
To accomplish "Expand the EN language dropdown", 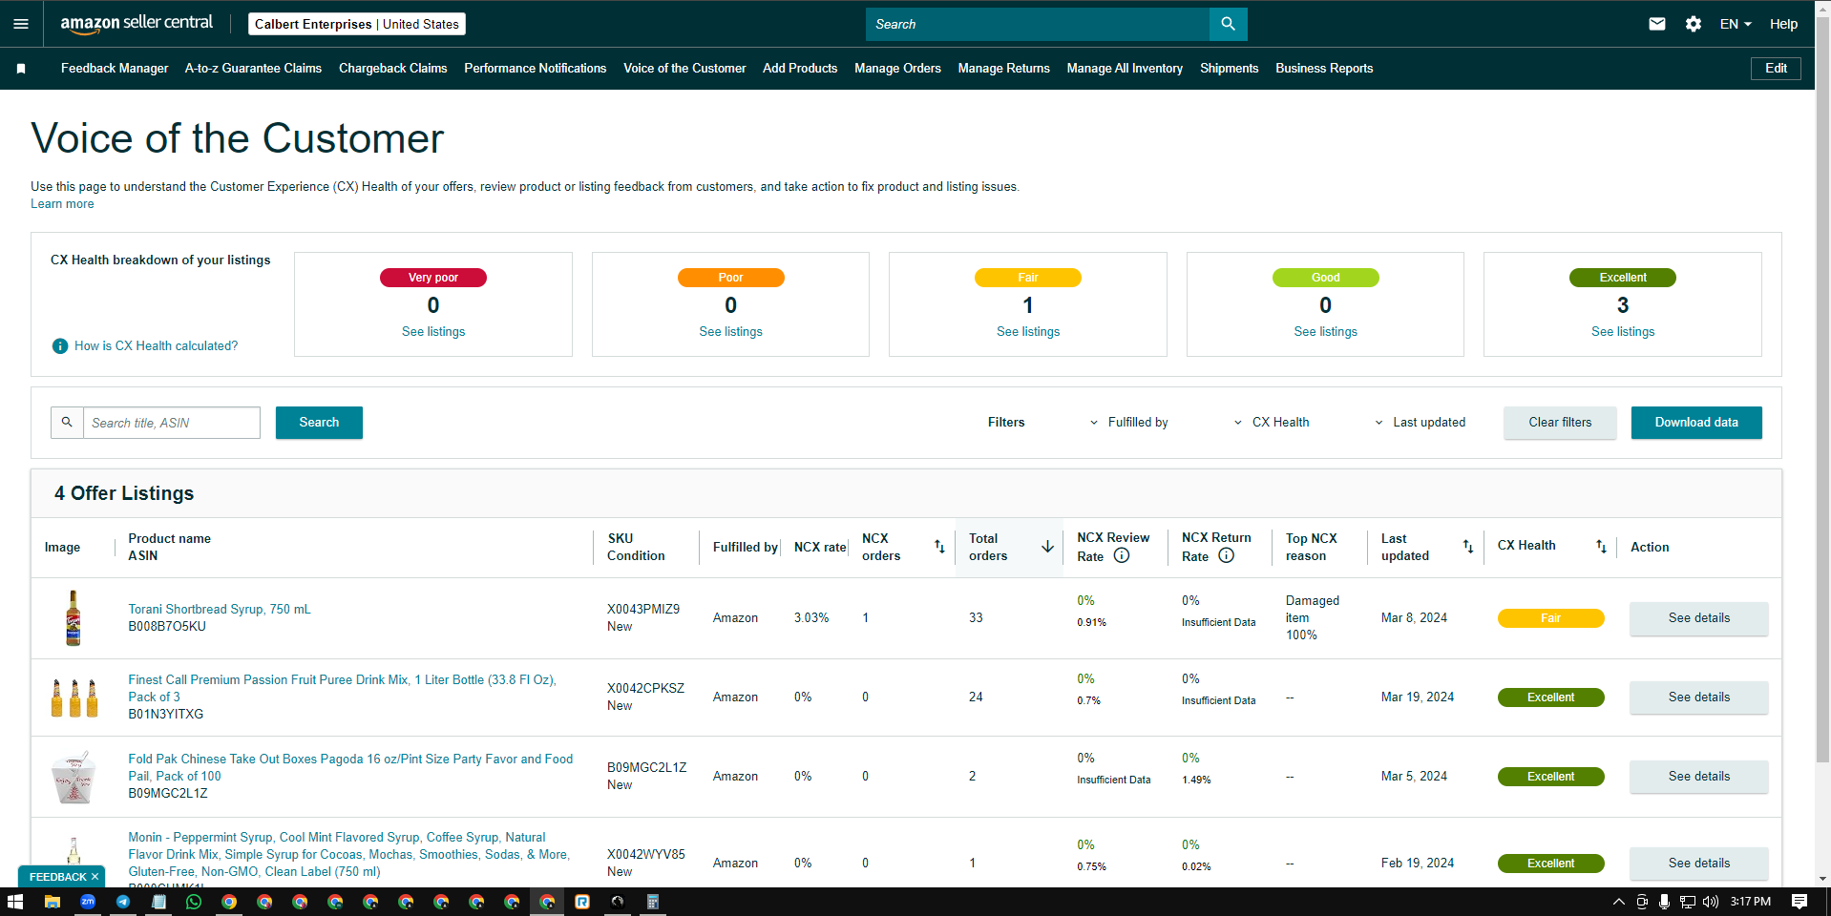I will [x=1736, y=24].
